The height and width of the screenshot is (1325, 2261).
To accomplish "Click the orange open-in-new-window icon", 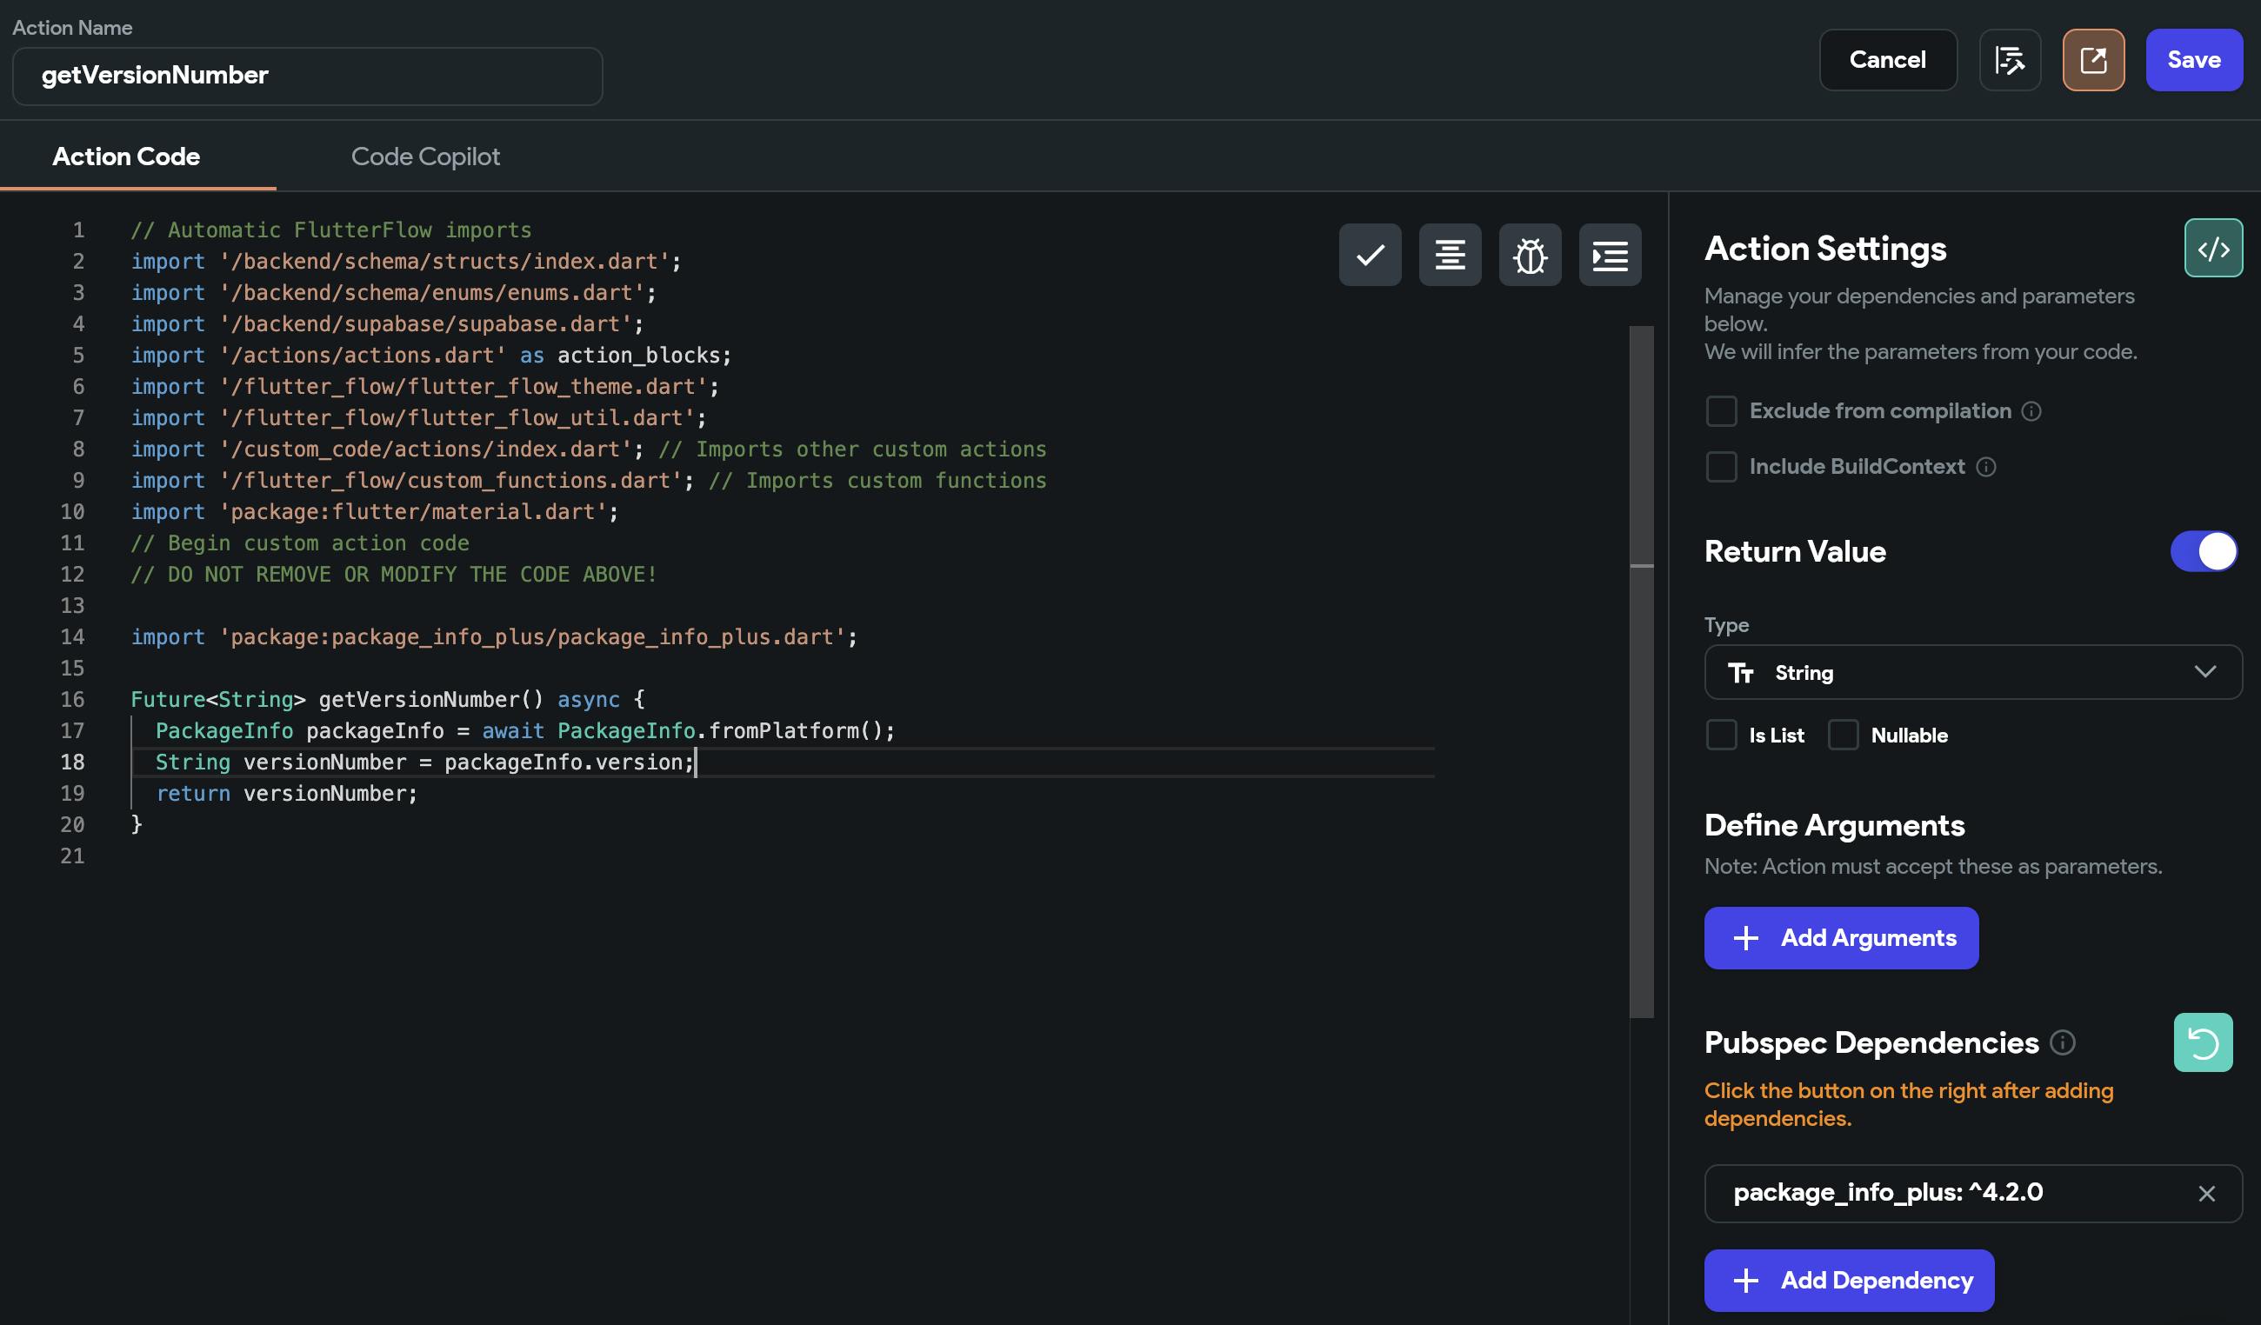I will click(x=2092, y=60).
